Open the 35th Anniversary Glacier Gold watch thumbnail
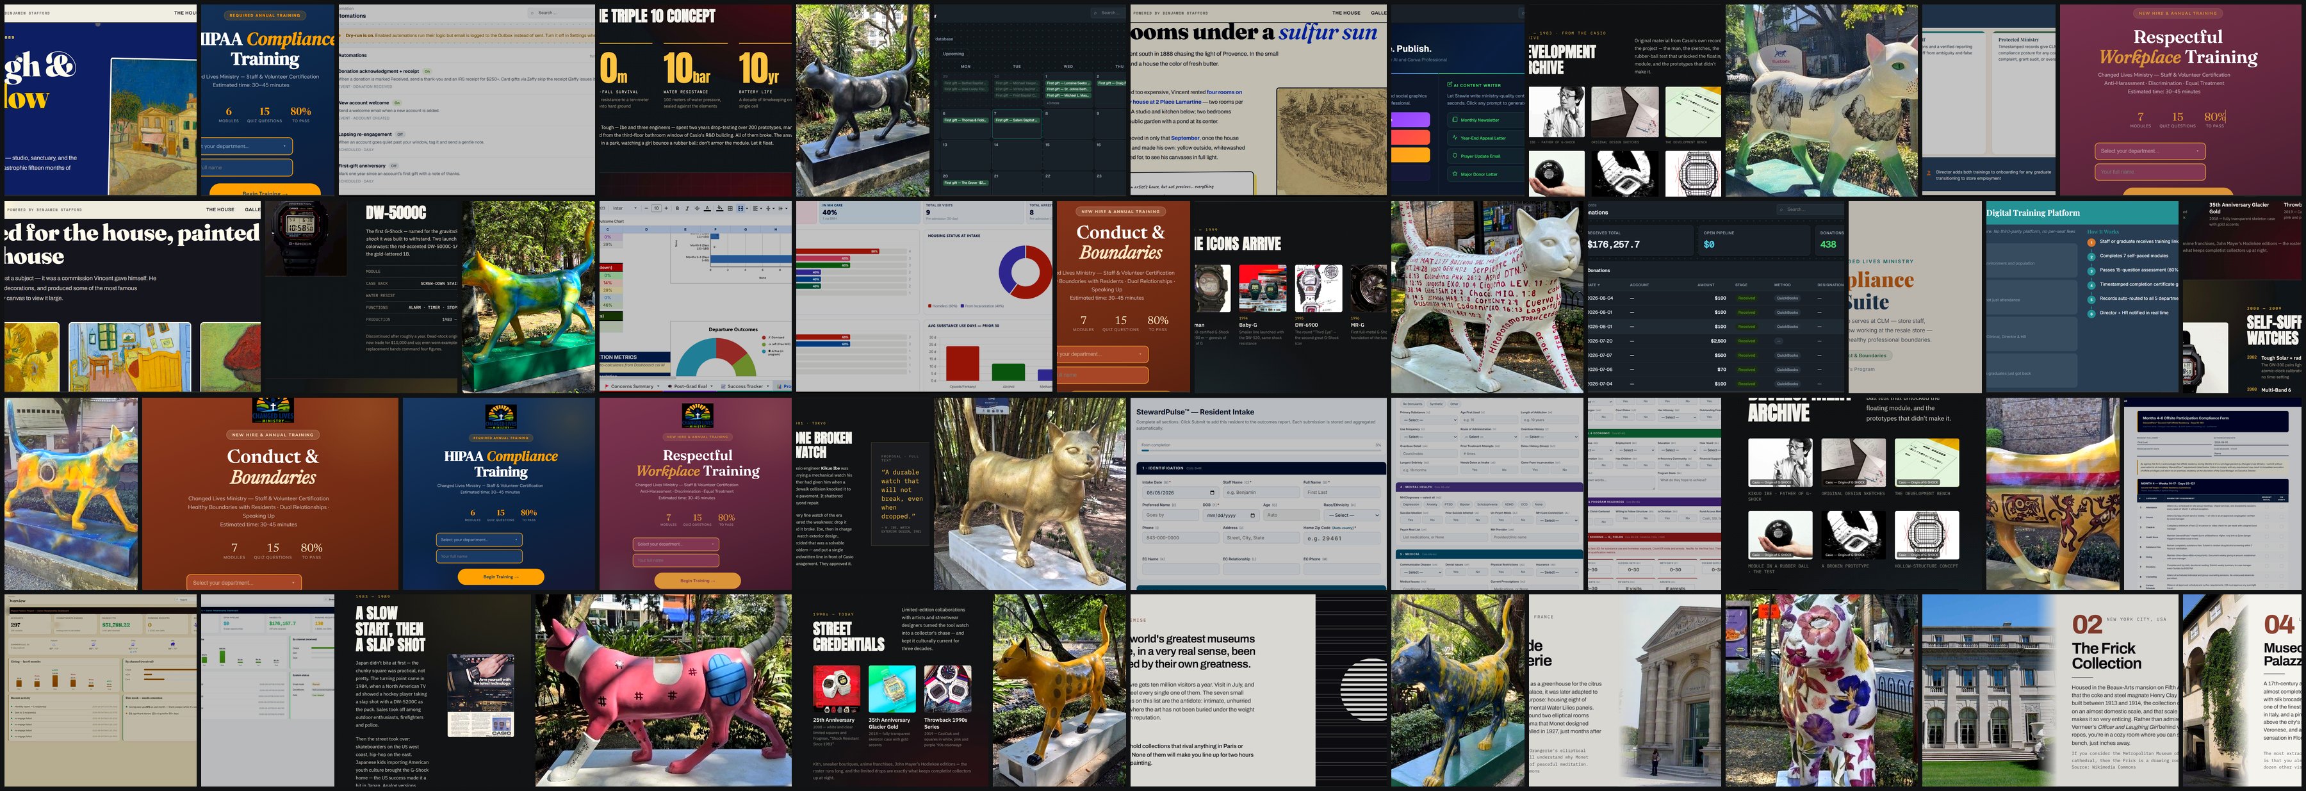This screenshot has width=2306, height=791. (892, 689)
